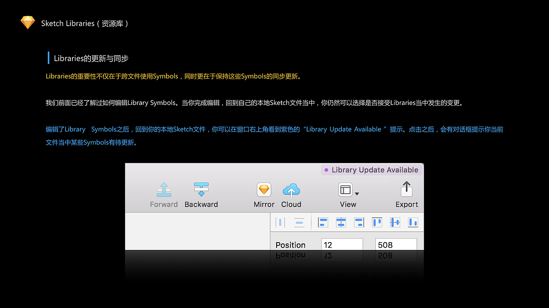The image size is (549, 308).
Task: Select the Libraries的更新与同步 heading
Action: (x=90, y=58)
